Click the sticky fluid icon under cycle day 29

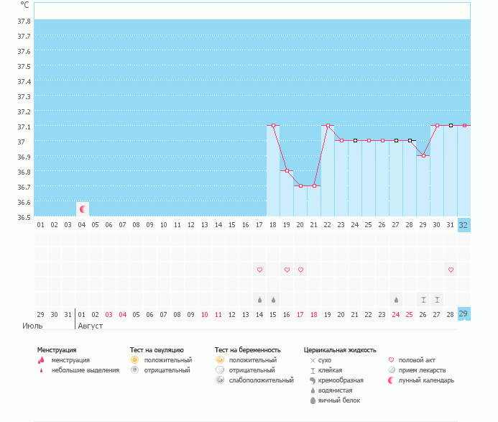423,299
